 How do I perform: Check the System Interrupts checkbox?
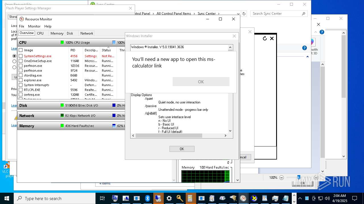(20, 85)
